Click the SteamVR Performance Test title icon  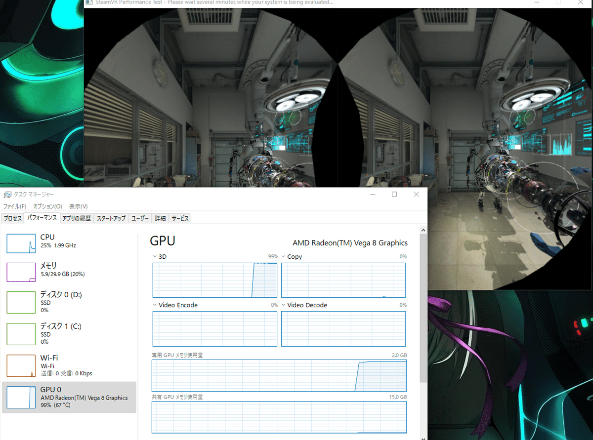point(89,2)
